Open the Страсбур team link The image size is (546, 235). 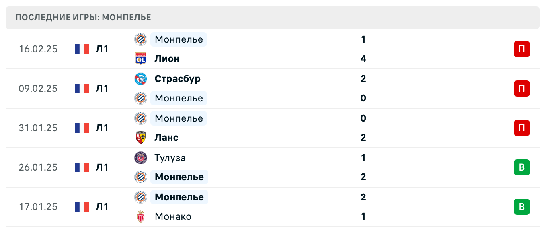177,79
